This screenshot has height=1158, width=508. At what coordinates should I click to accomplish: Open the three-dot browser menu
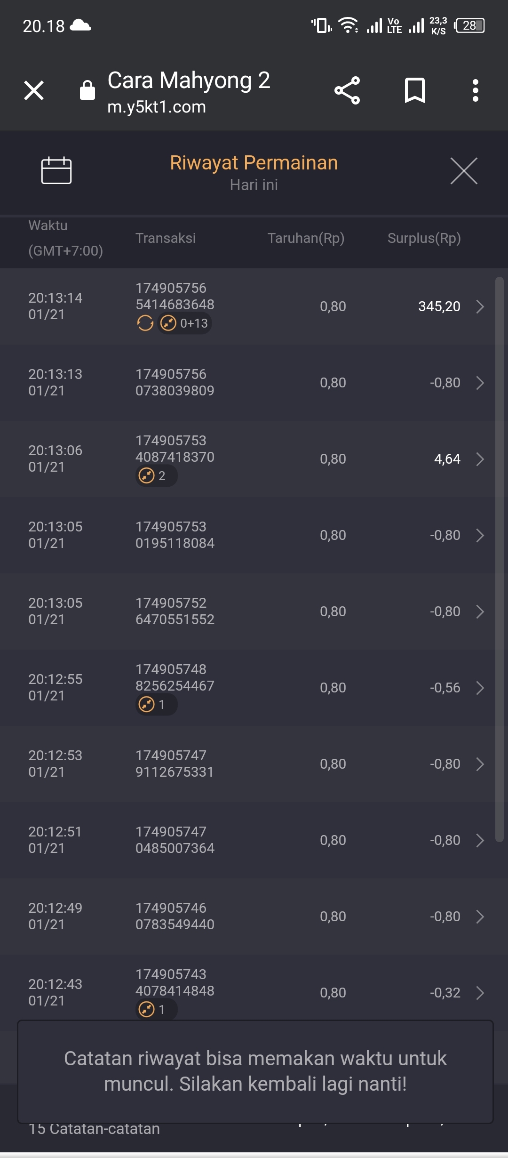(x=476, y=90)
